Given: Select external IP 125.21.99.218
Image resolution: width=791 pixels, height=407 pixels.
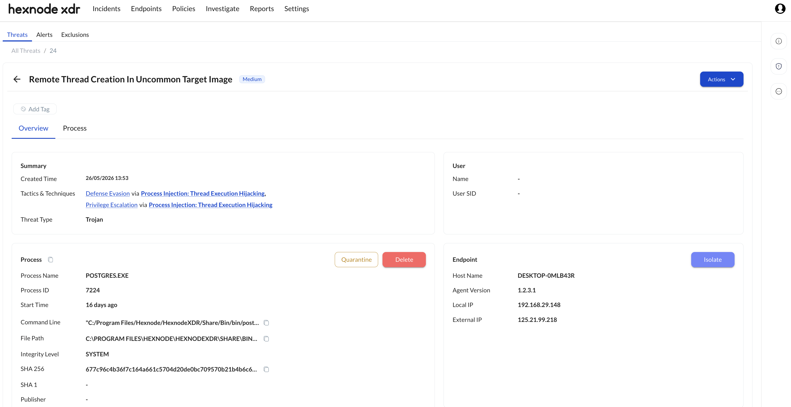Looking at the screenshot, I should point(537,319).
